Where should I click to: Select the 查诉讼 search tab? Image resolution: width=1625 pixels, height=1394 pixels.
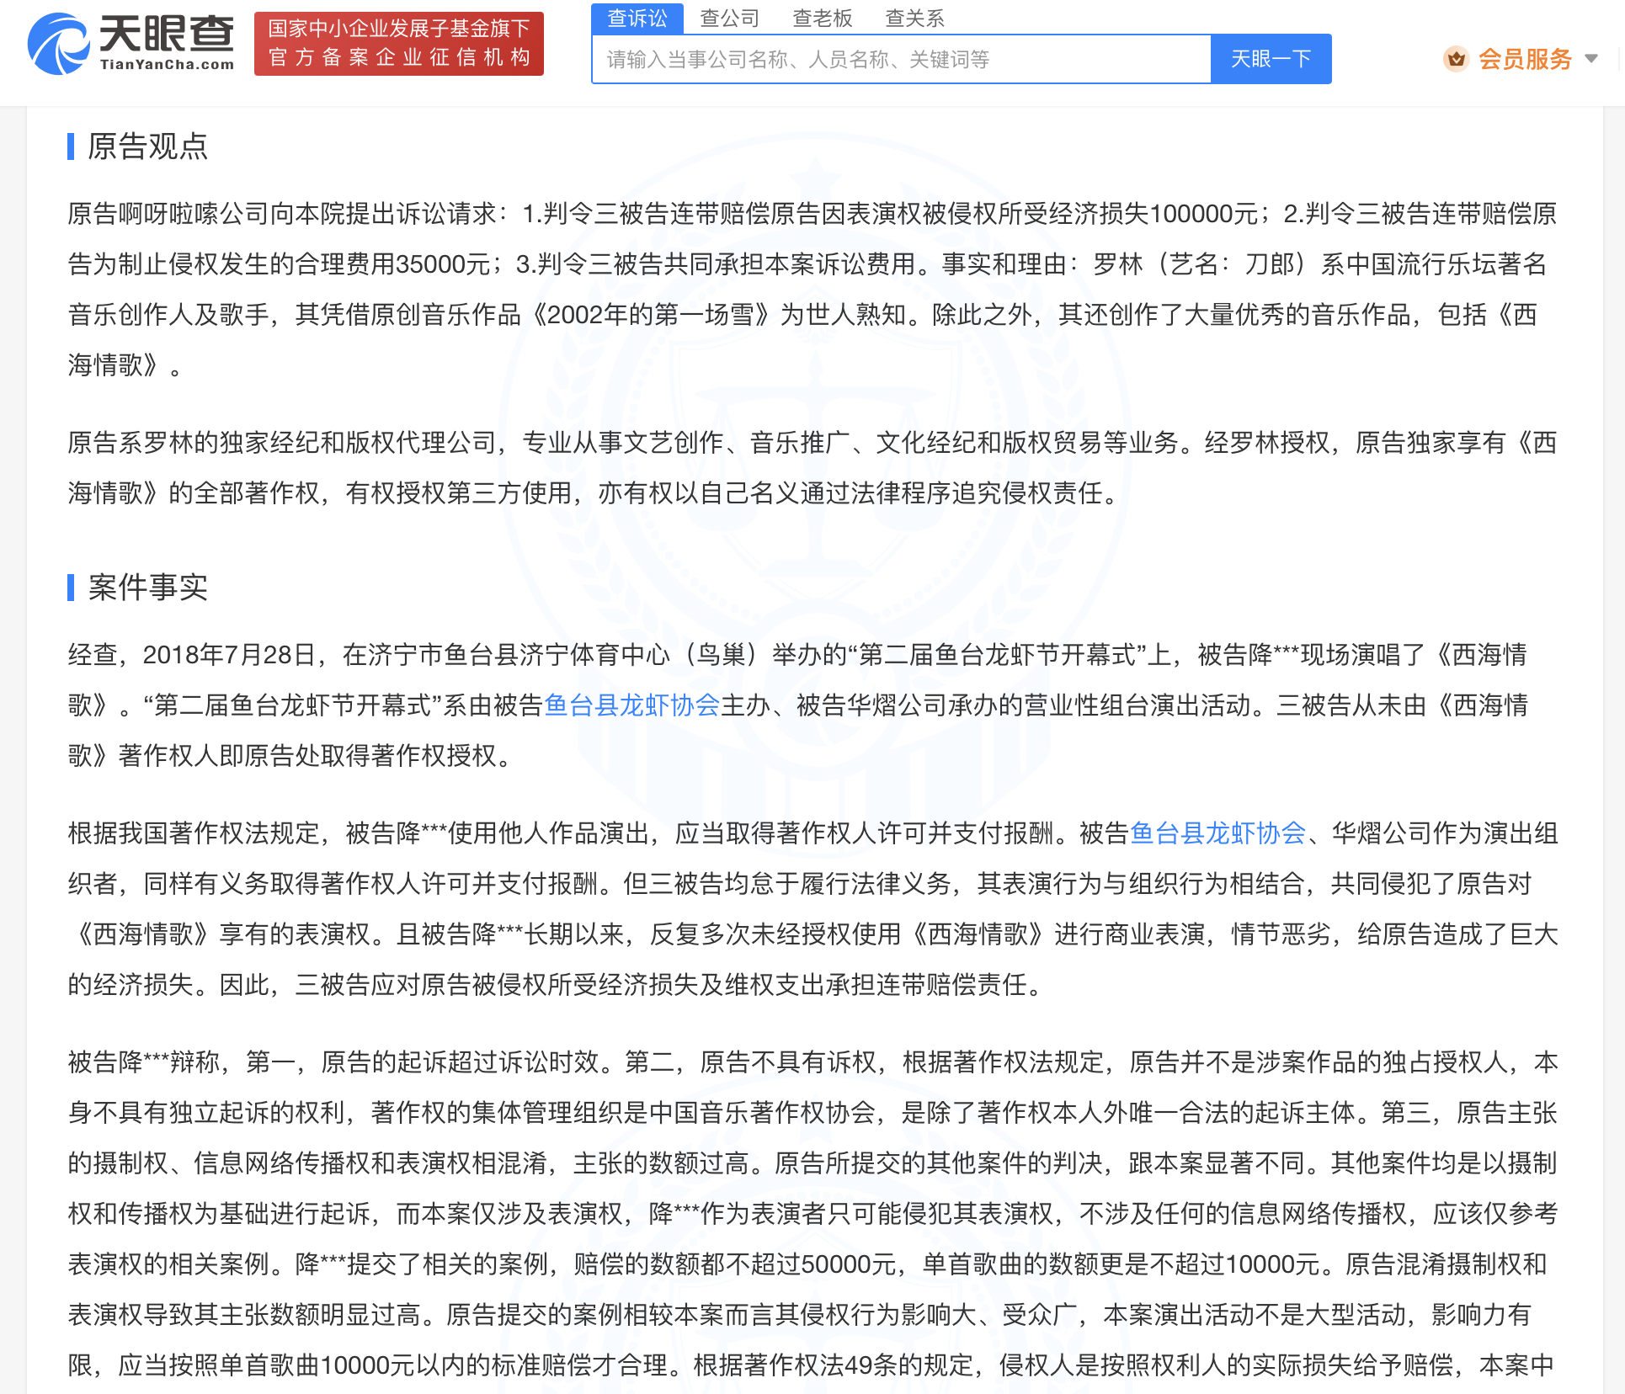[x=637, y=18]
